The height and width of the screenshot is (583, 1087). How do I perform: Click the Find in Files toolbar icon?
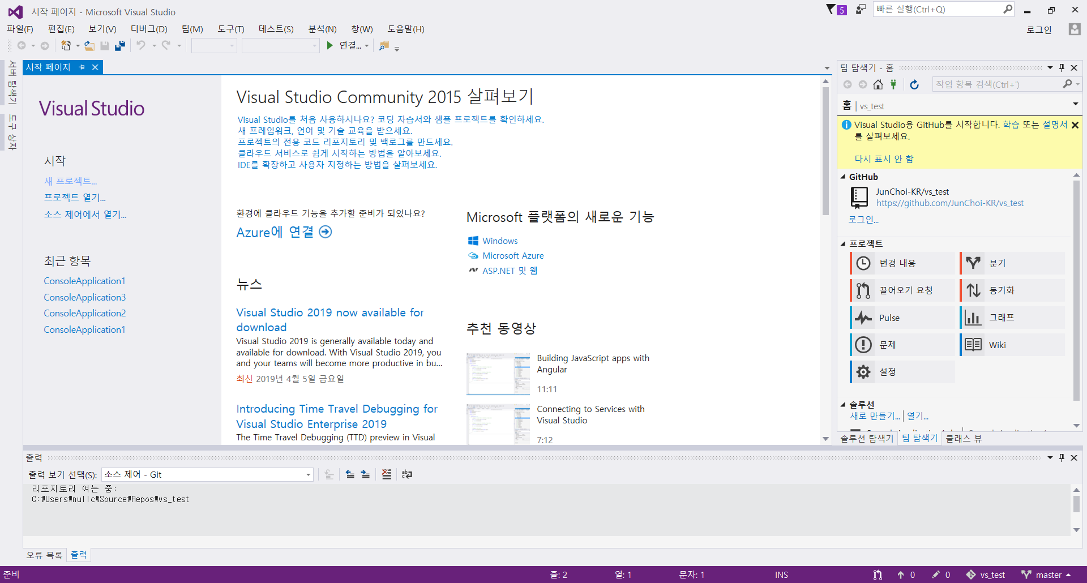(x=384, y=46)
